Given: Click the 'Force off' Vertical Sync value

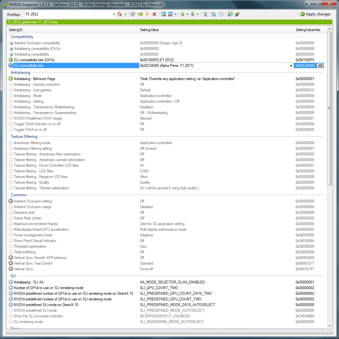Looking at the screenshot, I should (x=146, y=269).
